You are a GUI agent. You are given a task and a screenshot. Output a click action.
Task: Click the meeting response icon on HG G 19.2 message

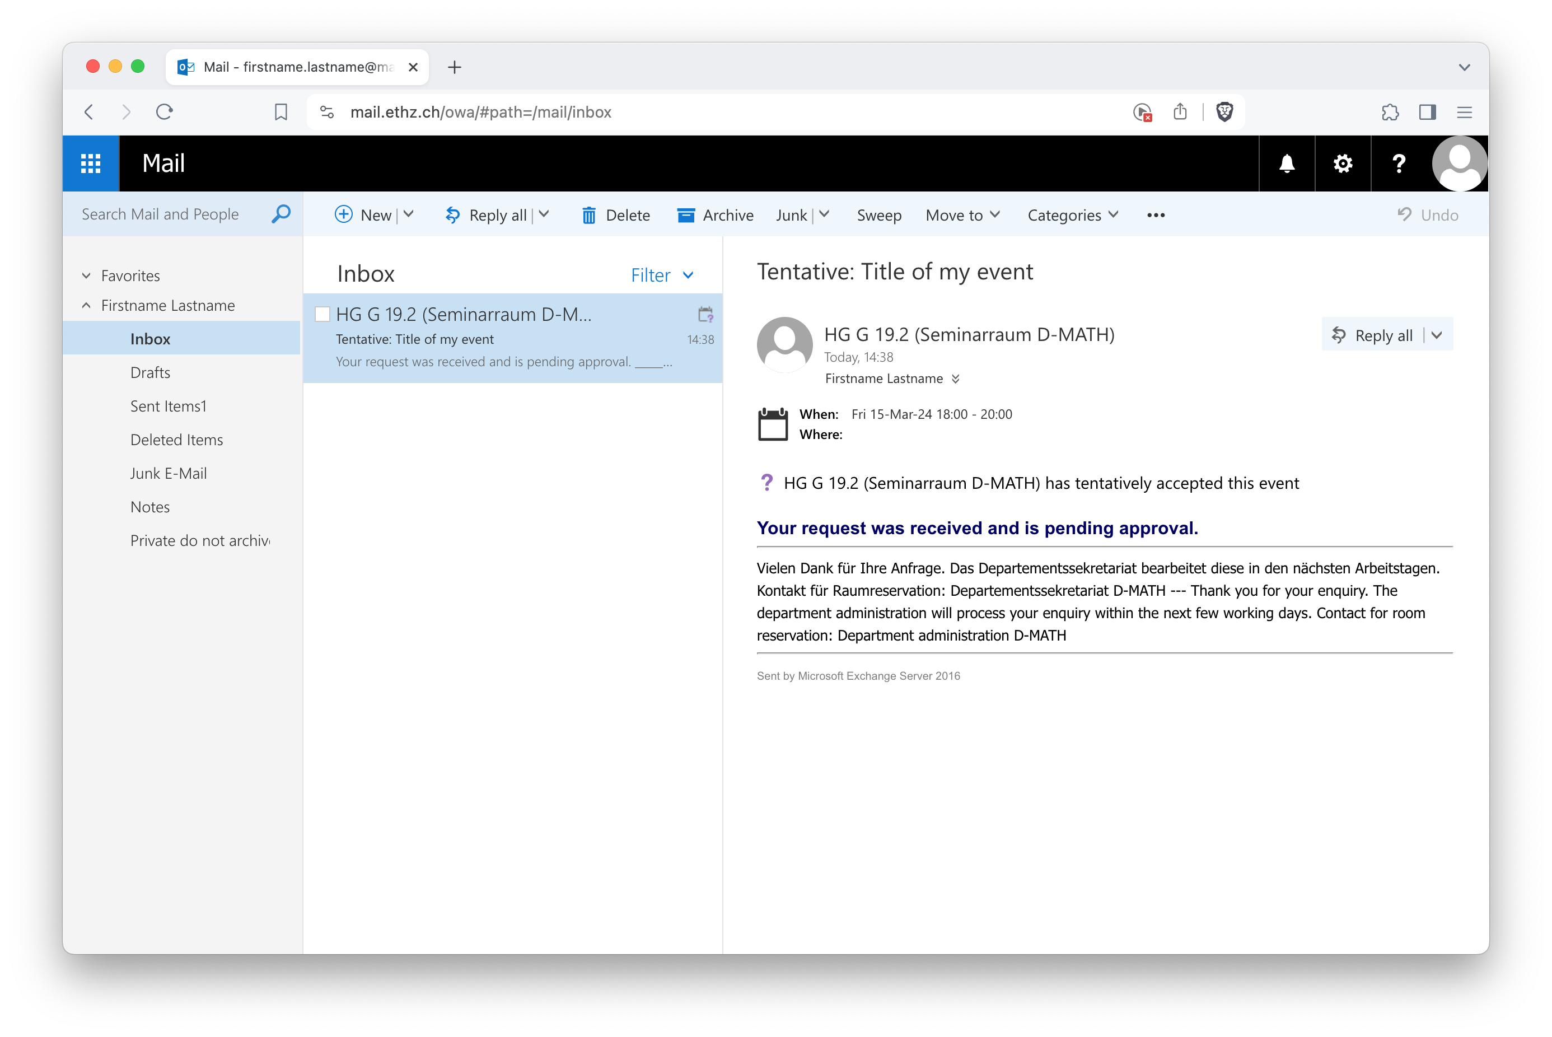[705, 314]
